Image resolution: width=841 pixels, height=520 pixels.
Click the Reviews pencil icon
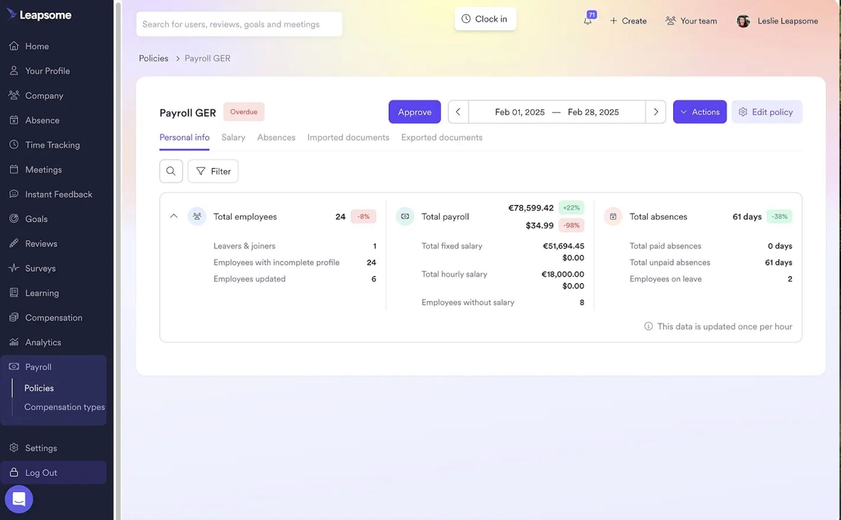tap(14, 243)
